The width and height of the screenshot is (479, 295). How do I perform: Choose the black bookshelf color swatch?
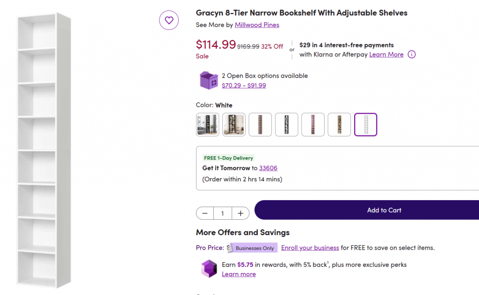(x=286, y=125)
